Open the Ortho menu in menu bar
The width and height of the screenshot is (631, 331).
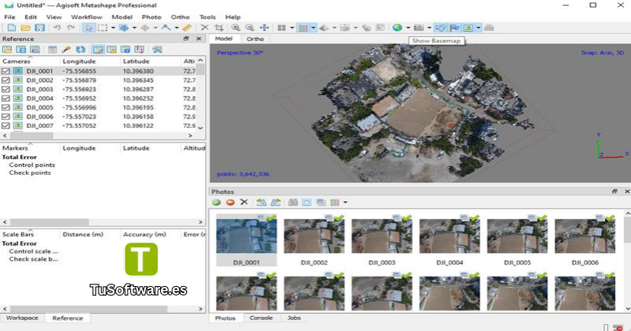tap(180, 17)
